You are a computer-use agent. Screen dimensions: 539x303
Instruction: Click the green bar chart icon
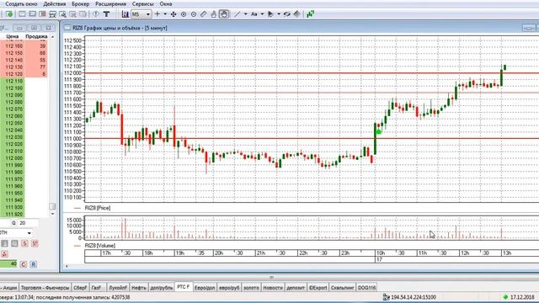pos(311,14)
